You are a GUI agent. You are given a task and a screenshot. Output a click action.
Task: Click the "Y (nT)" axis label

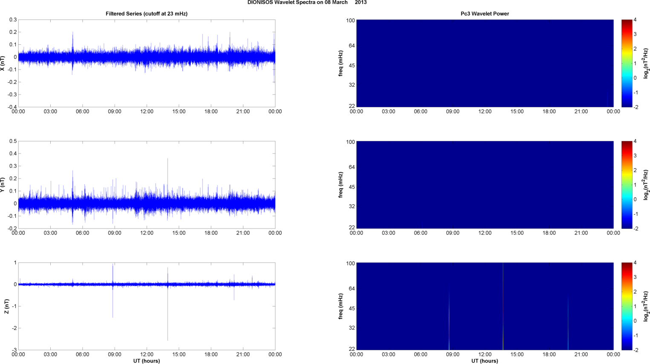[x=3, y=185]
